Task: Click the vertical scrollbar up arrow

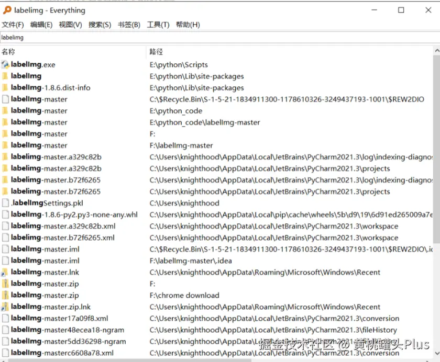Action: (x=437, y=51)
